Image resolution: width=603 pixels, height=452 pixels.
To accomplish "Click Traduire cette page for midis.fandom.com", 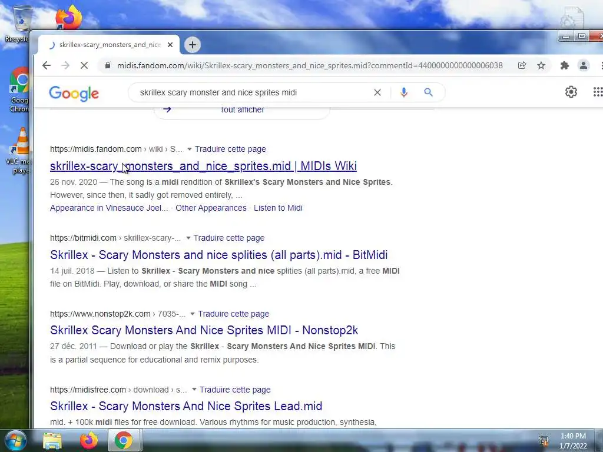I will point(230,149).
